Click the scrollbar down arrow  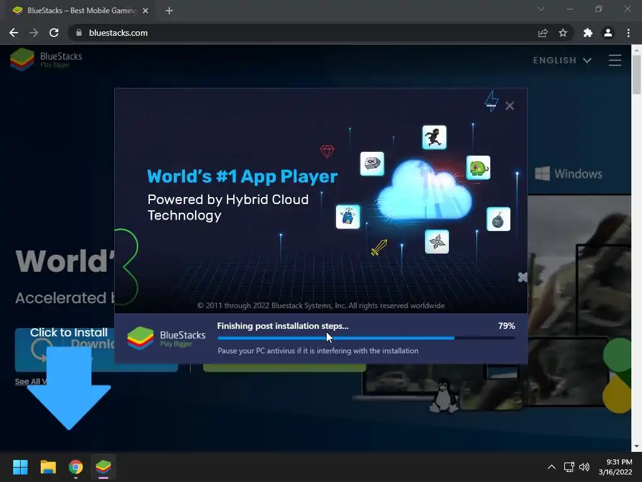pyautogui.click(x=636, y=446)
